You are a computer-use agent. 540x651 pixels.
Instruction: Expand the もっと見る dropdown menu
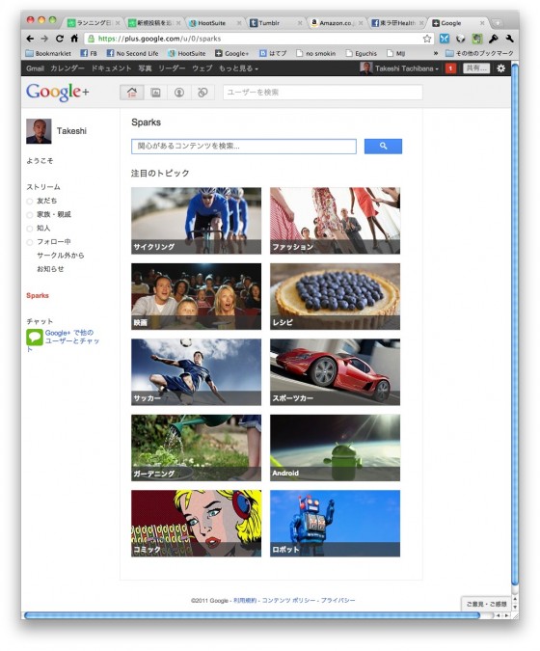click(238, 68)
